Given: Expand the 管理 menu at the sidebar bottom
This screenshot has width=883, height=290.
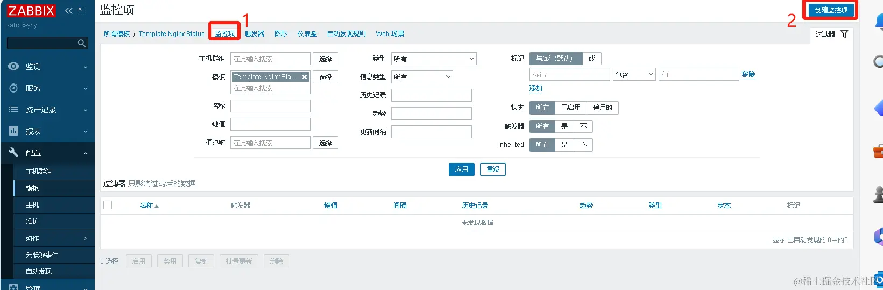Looking at the screenshot, I should (x=47, y=287).
